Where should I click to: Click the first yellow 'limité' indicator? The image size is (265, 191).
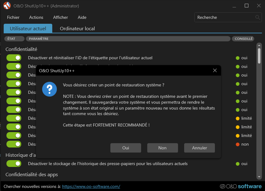(238, 118)
